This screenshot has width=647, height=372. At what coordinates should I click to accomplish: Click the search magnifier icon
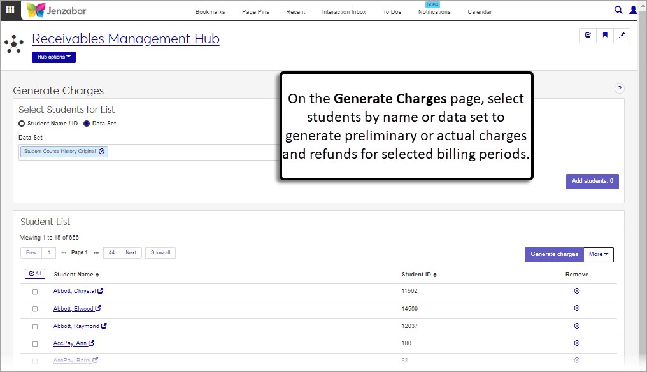(x=618, y=10)
